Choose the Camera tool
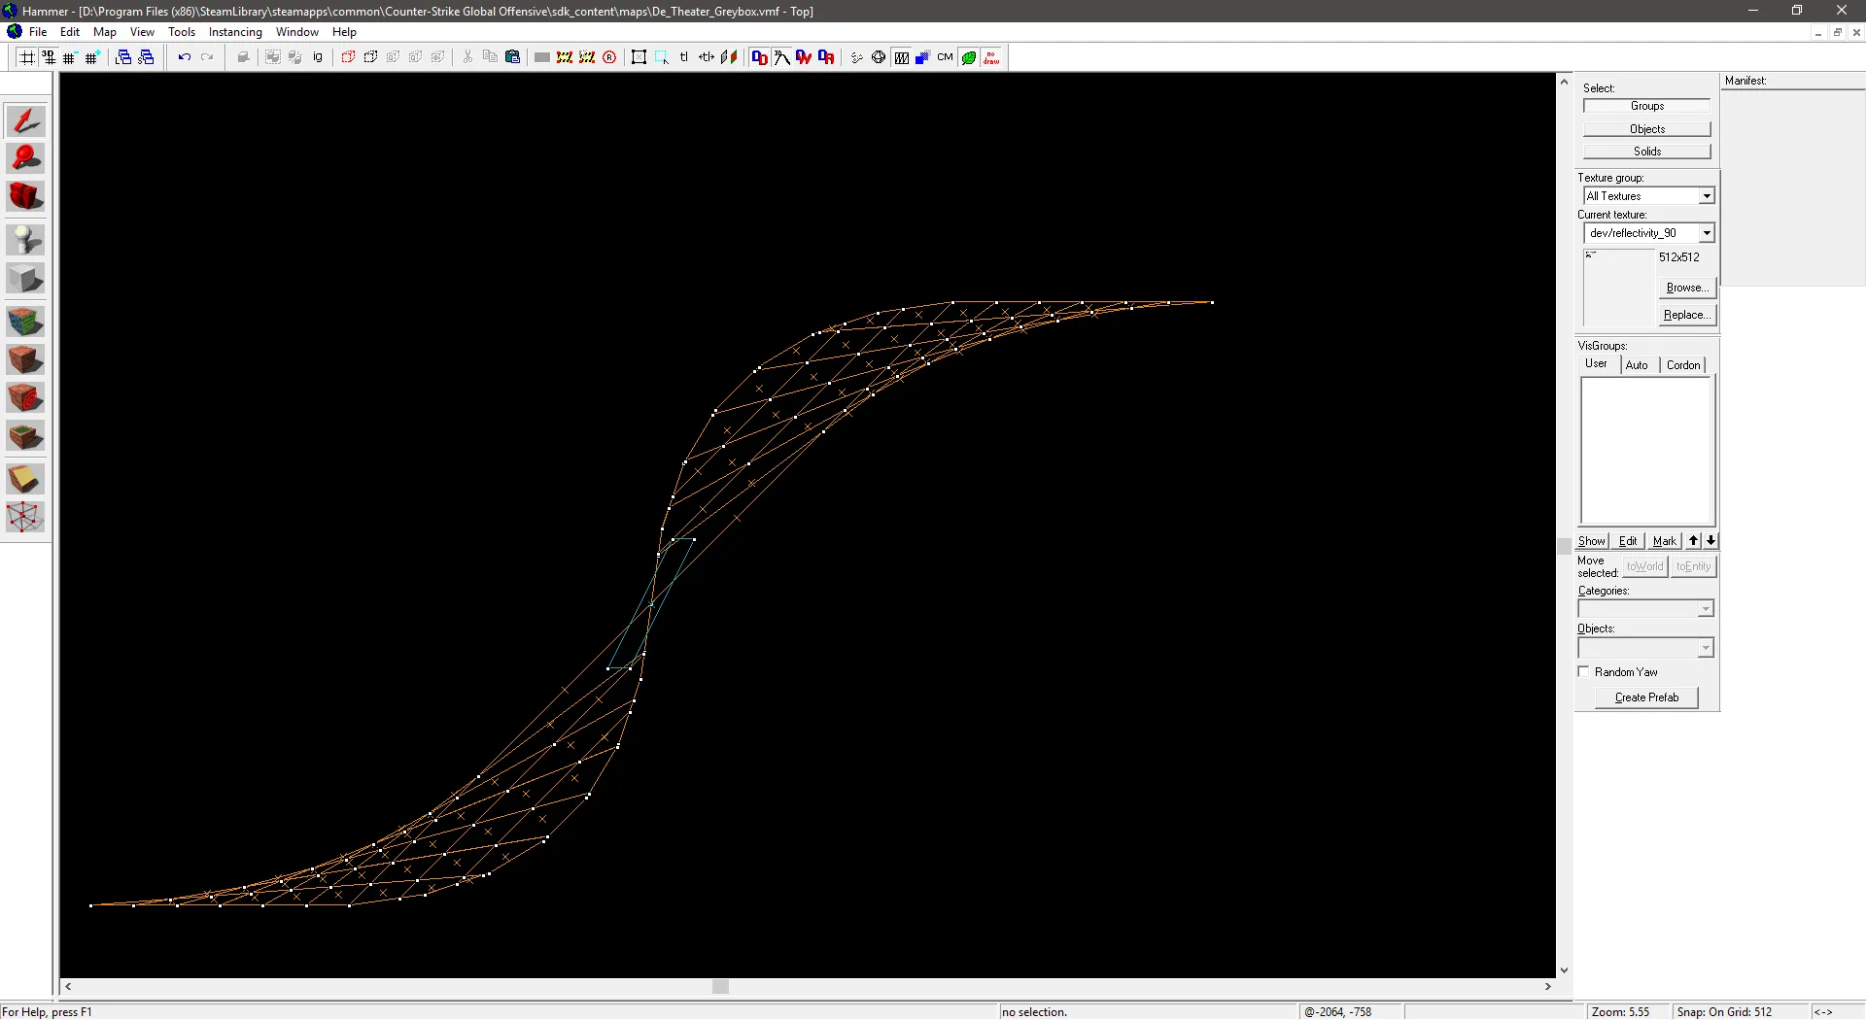Image resolution: width=1866 pixels, height=1020 pixels. 26,197
